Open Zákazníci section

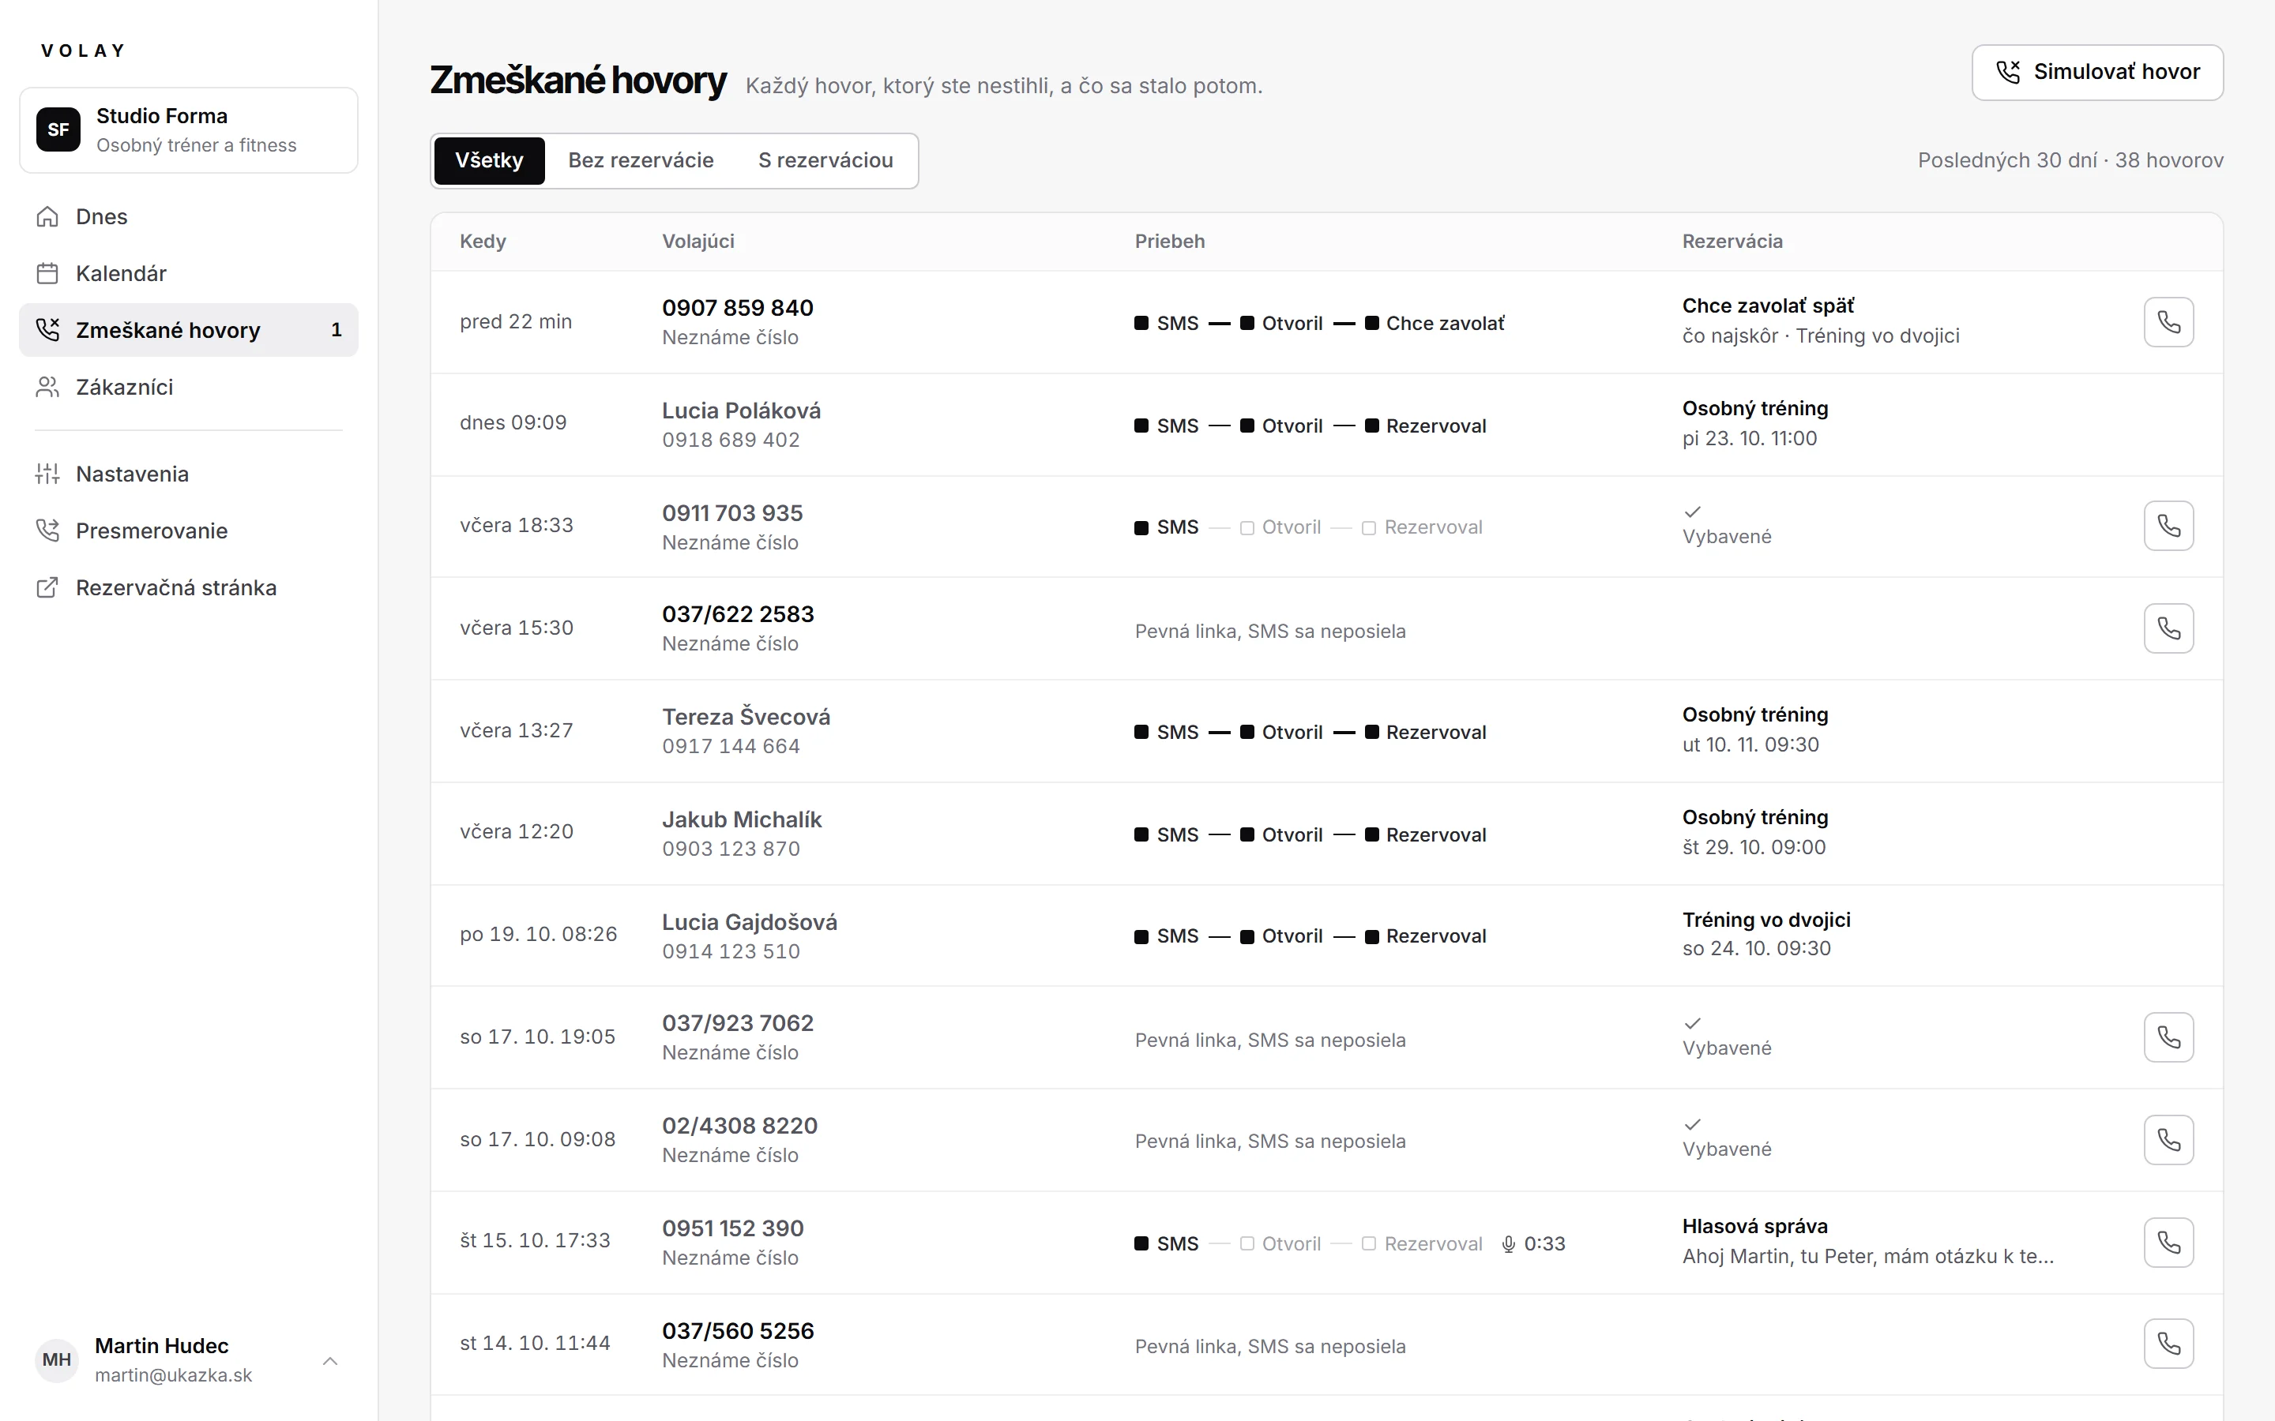pos(188,387)
